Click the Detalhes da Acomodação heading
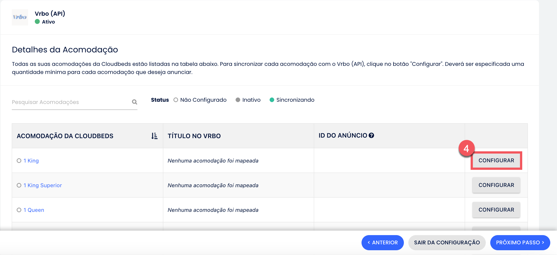The height and width of the screenshot is (255, 557). (x=65, y=50)
